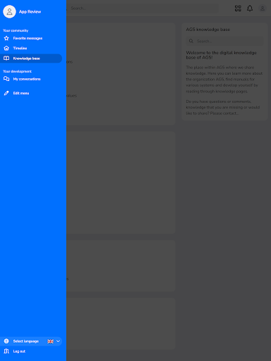The width and height of the screenshot is (271, 361).
Task: Click the home icon beside Timeline
Action: pos(6,48)
